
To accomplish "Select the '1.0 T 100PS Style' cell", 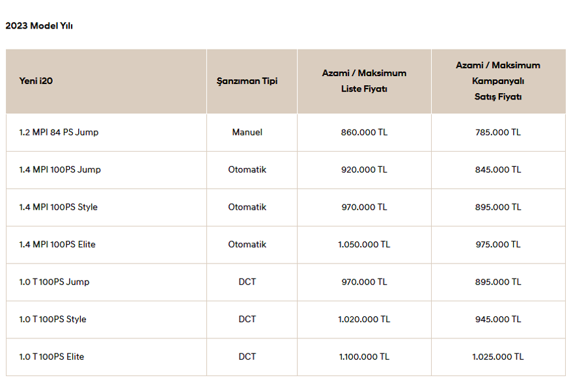I will (53, 319).
